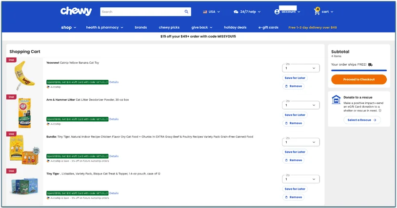Viewport: 397px width, 208px height.
Task: Save Tiny Tiger Lickables for later
Action: (x=295, y=189)
